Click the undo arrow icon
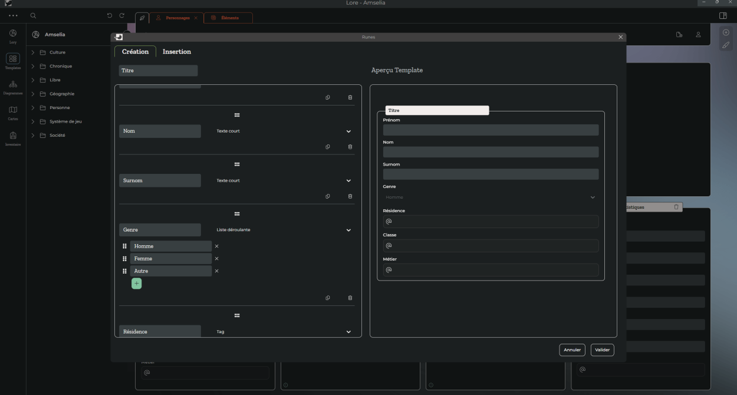 click(110, 16)
